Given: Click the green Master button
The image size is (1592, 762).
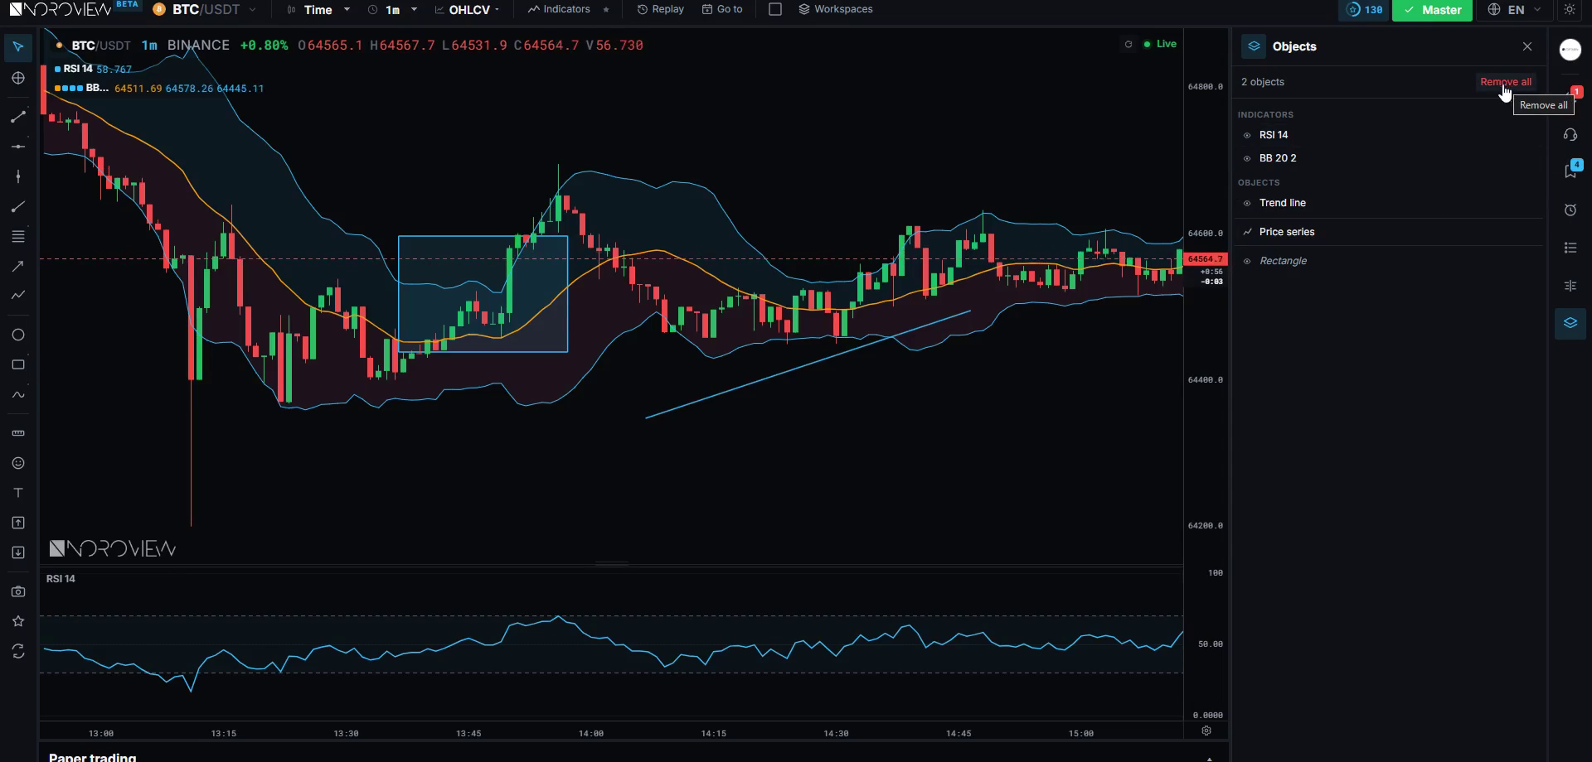Looking at the screenshot, I should [x=1432, y=10].
